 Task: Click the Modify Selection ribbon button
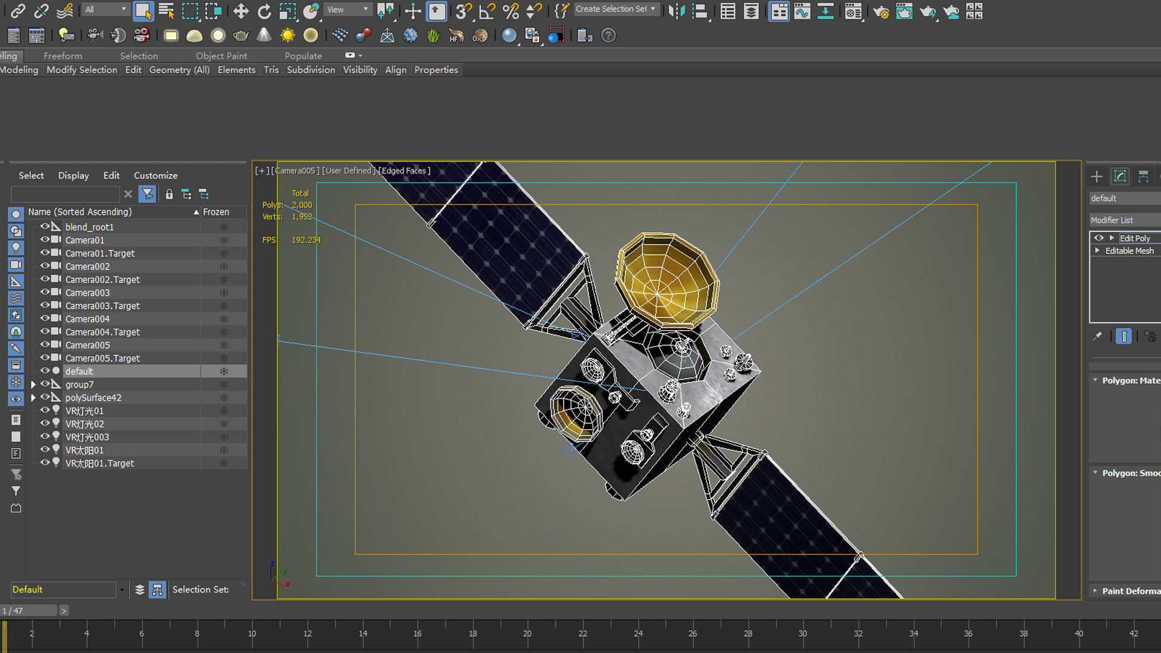click(82, 70)
